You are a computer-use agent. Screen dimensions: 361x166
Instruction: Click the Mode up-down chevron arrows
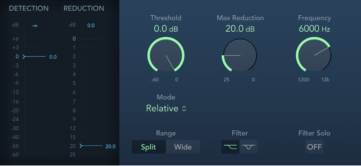tap(184, 109)
